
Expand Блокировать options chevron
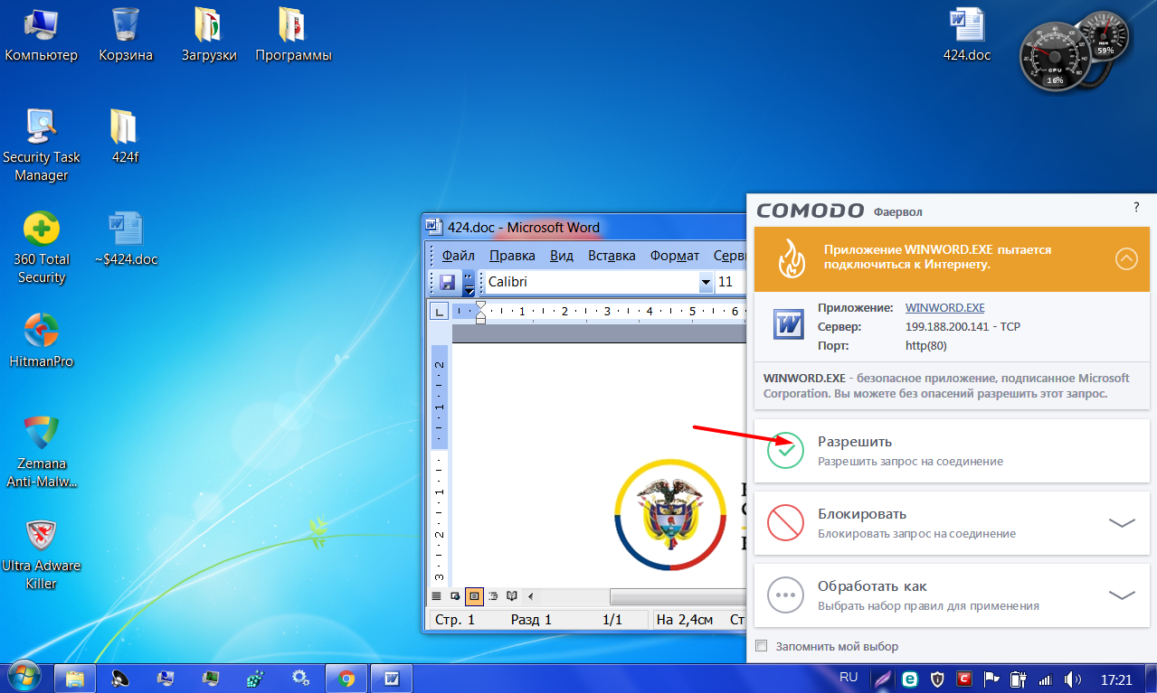click(x=1122, y=522)
